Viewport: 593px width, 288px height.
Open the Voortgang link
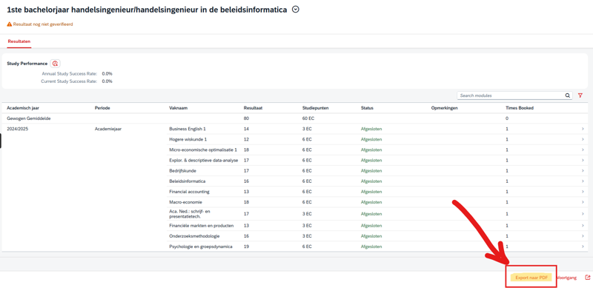[x=566, y=278]
